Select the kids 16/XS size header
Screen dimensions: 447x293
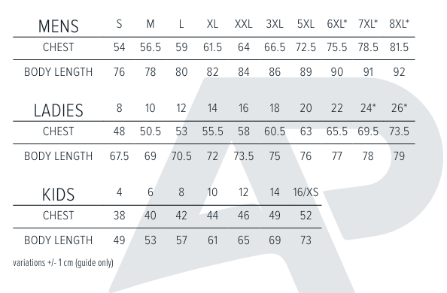click(306, 192)
